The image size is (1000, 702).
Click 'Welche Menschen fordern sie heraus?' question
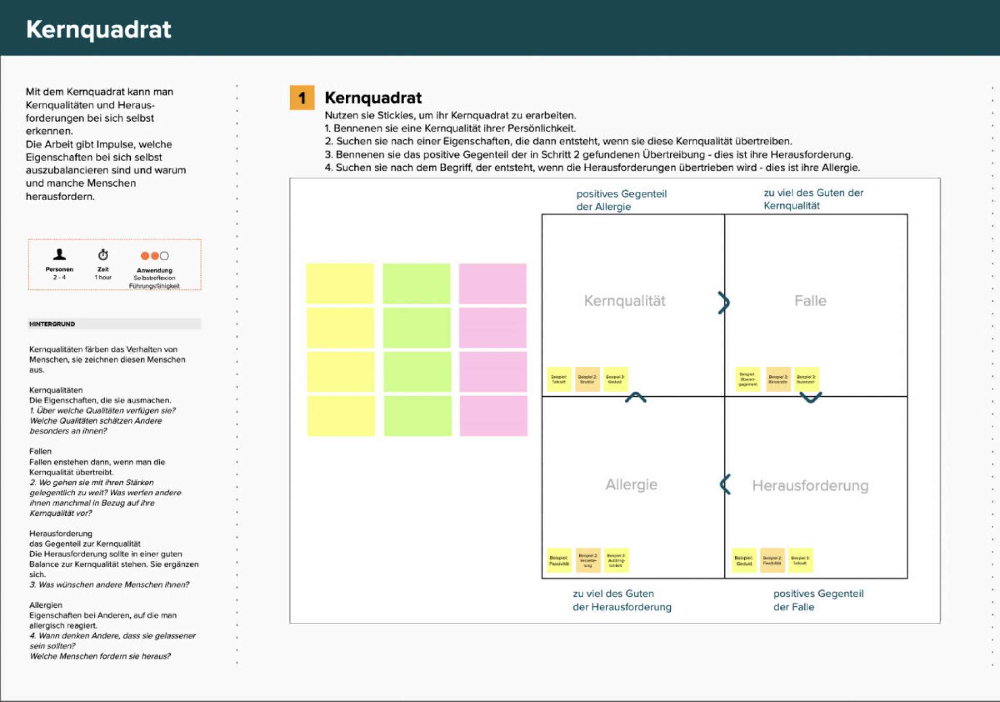click(100, 656)
